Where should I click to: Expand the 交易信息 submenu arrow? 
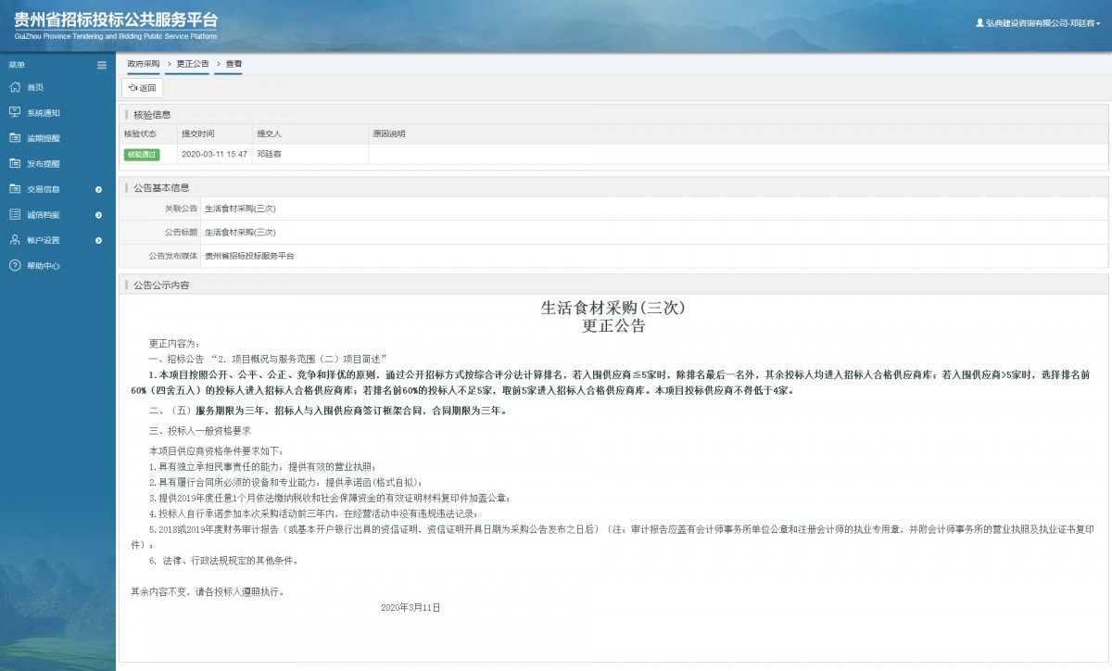[99, 189]
